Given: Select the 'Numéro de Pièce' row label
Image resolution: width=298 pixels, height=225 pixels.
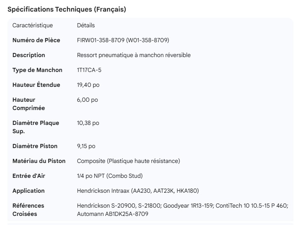Looking at the screenshot, I should point(36,40).
